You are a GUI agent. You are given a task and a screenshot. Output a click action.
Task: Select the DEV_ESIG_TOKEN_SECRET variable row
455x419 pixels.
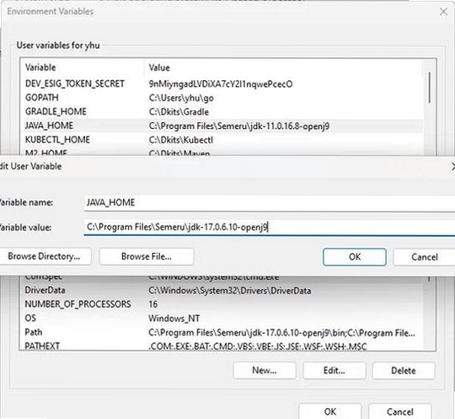221,84
